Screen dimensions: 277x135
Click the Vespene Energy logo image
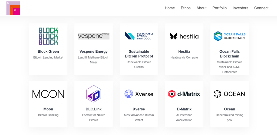point(94,36)
